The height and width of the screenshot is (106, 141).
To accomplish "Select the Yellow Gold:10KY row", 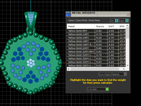I will [96, 34].
